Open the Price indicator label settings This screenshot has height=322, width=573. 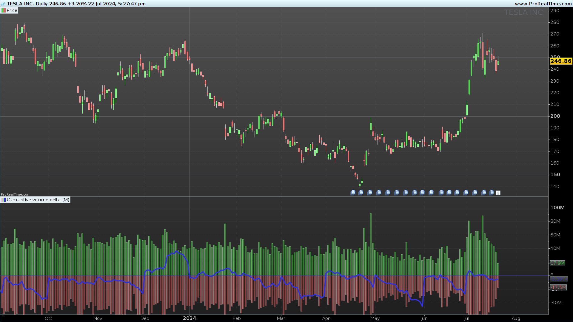pyautogui.click(x=12, y=10)
